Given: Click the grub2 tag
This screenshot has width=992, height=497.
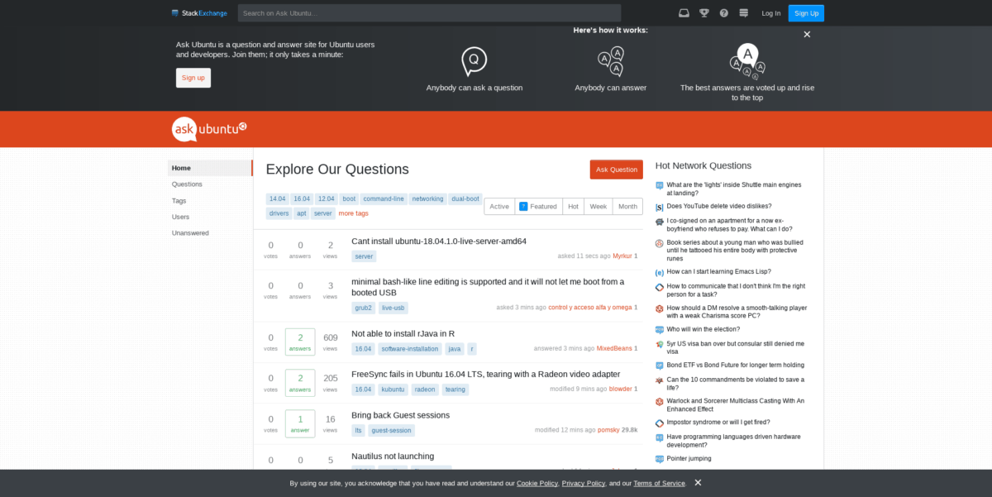Looking at the screenshot, I should click(x=364, y=308).
